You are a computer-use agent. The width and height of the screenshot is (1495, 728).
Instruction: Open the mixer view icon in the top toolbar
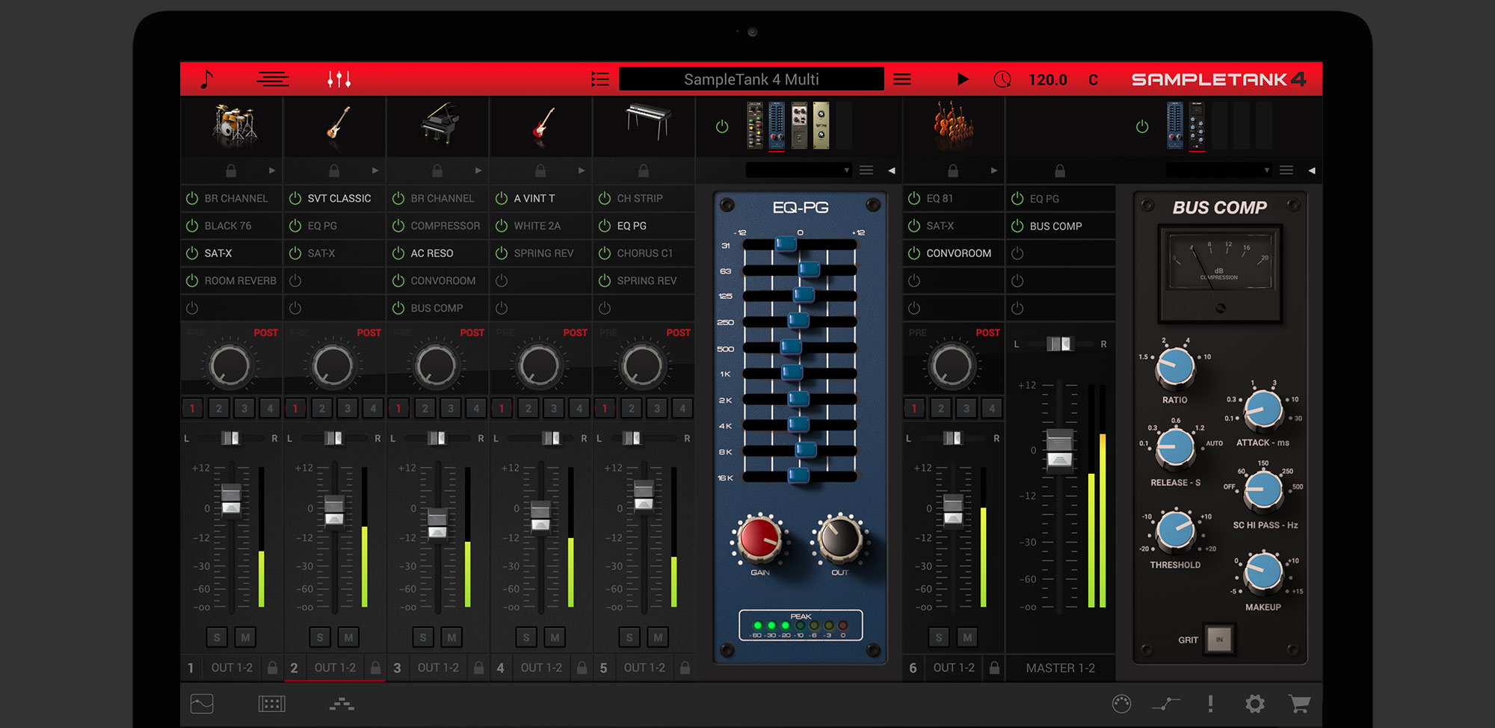[x=338, y=78]
